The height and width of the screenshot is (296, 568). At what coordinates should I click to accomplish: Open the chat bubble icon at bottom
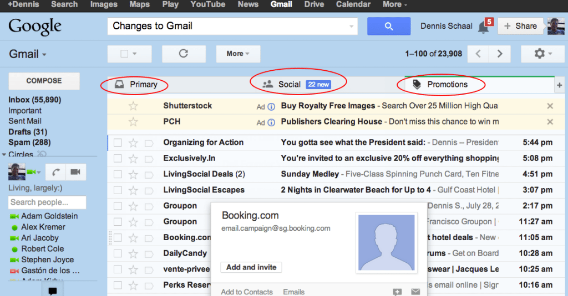pyautogui.click(x=53, y=290)
